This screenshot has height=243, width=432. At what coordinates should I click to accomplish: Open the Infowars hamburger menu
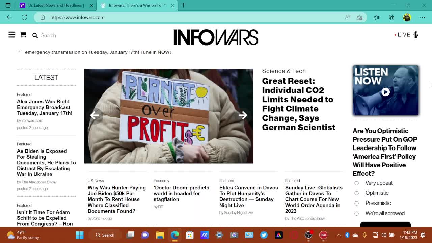pos(12,35)
